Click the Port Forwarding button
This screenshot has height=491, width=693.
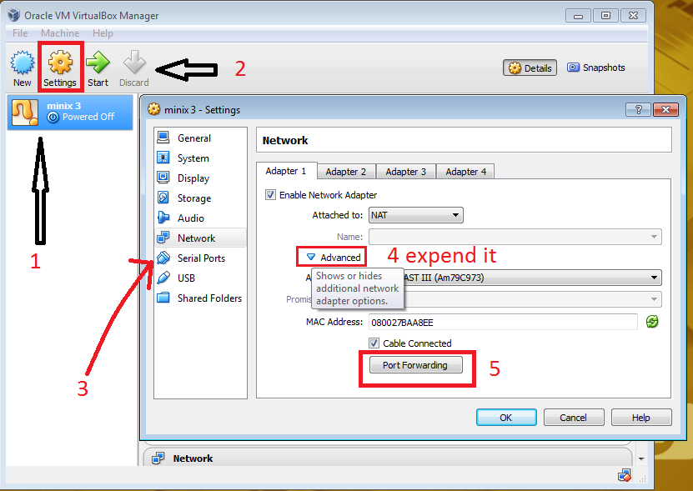415,365
